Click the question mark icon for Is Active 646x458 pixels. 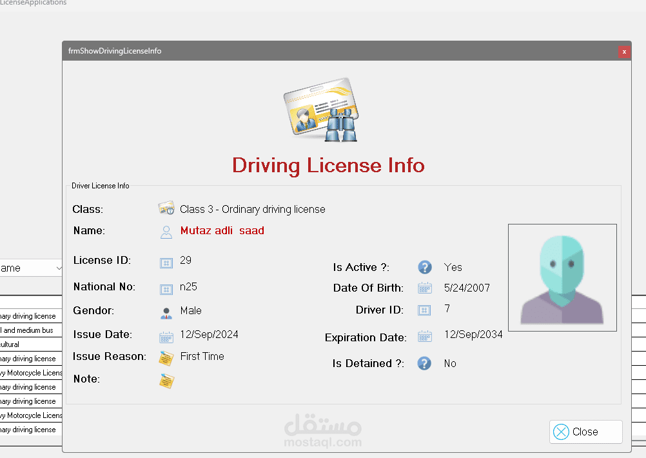pyautogui.click(x=425, y=267)
